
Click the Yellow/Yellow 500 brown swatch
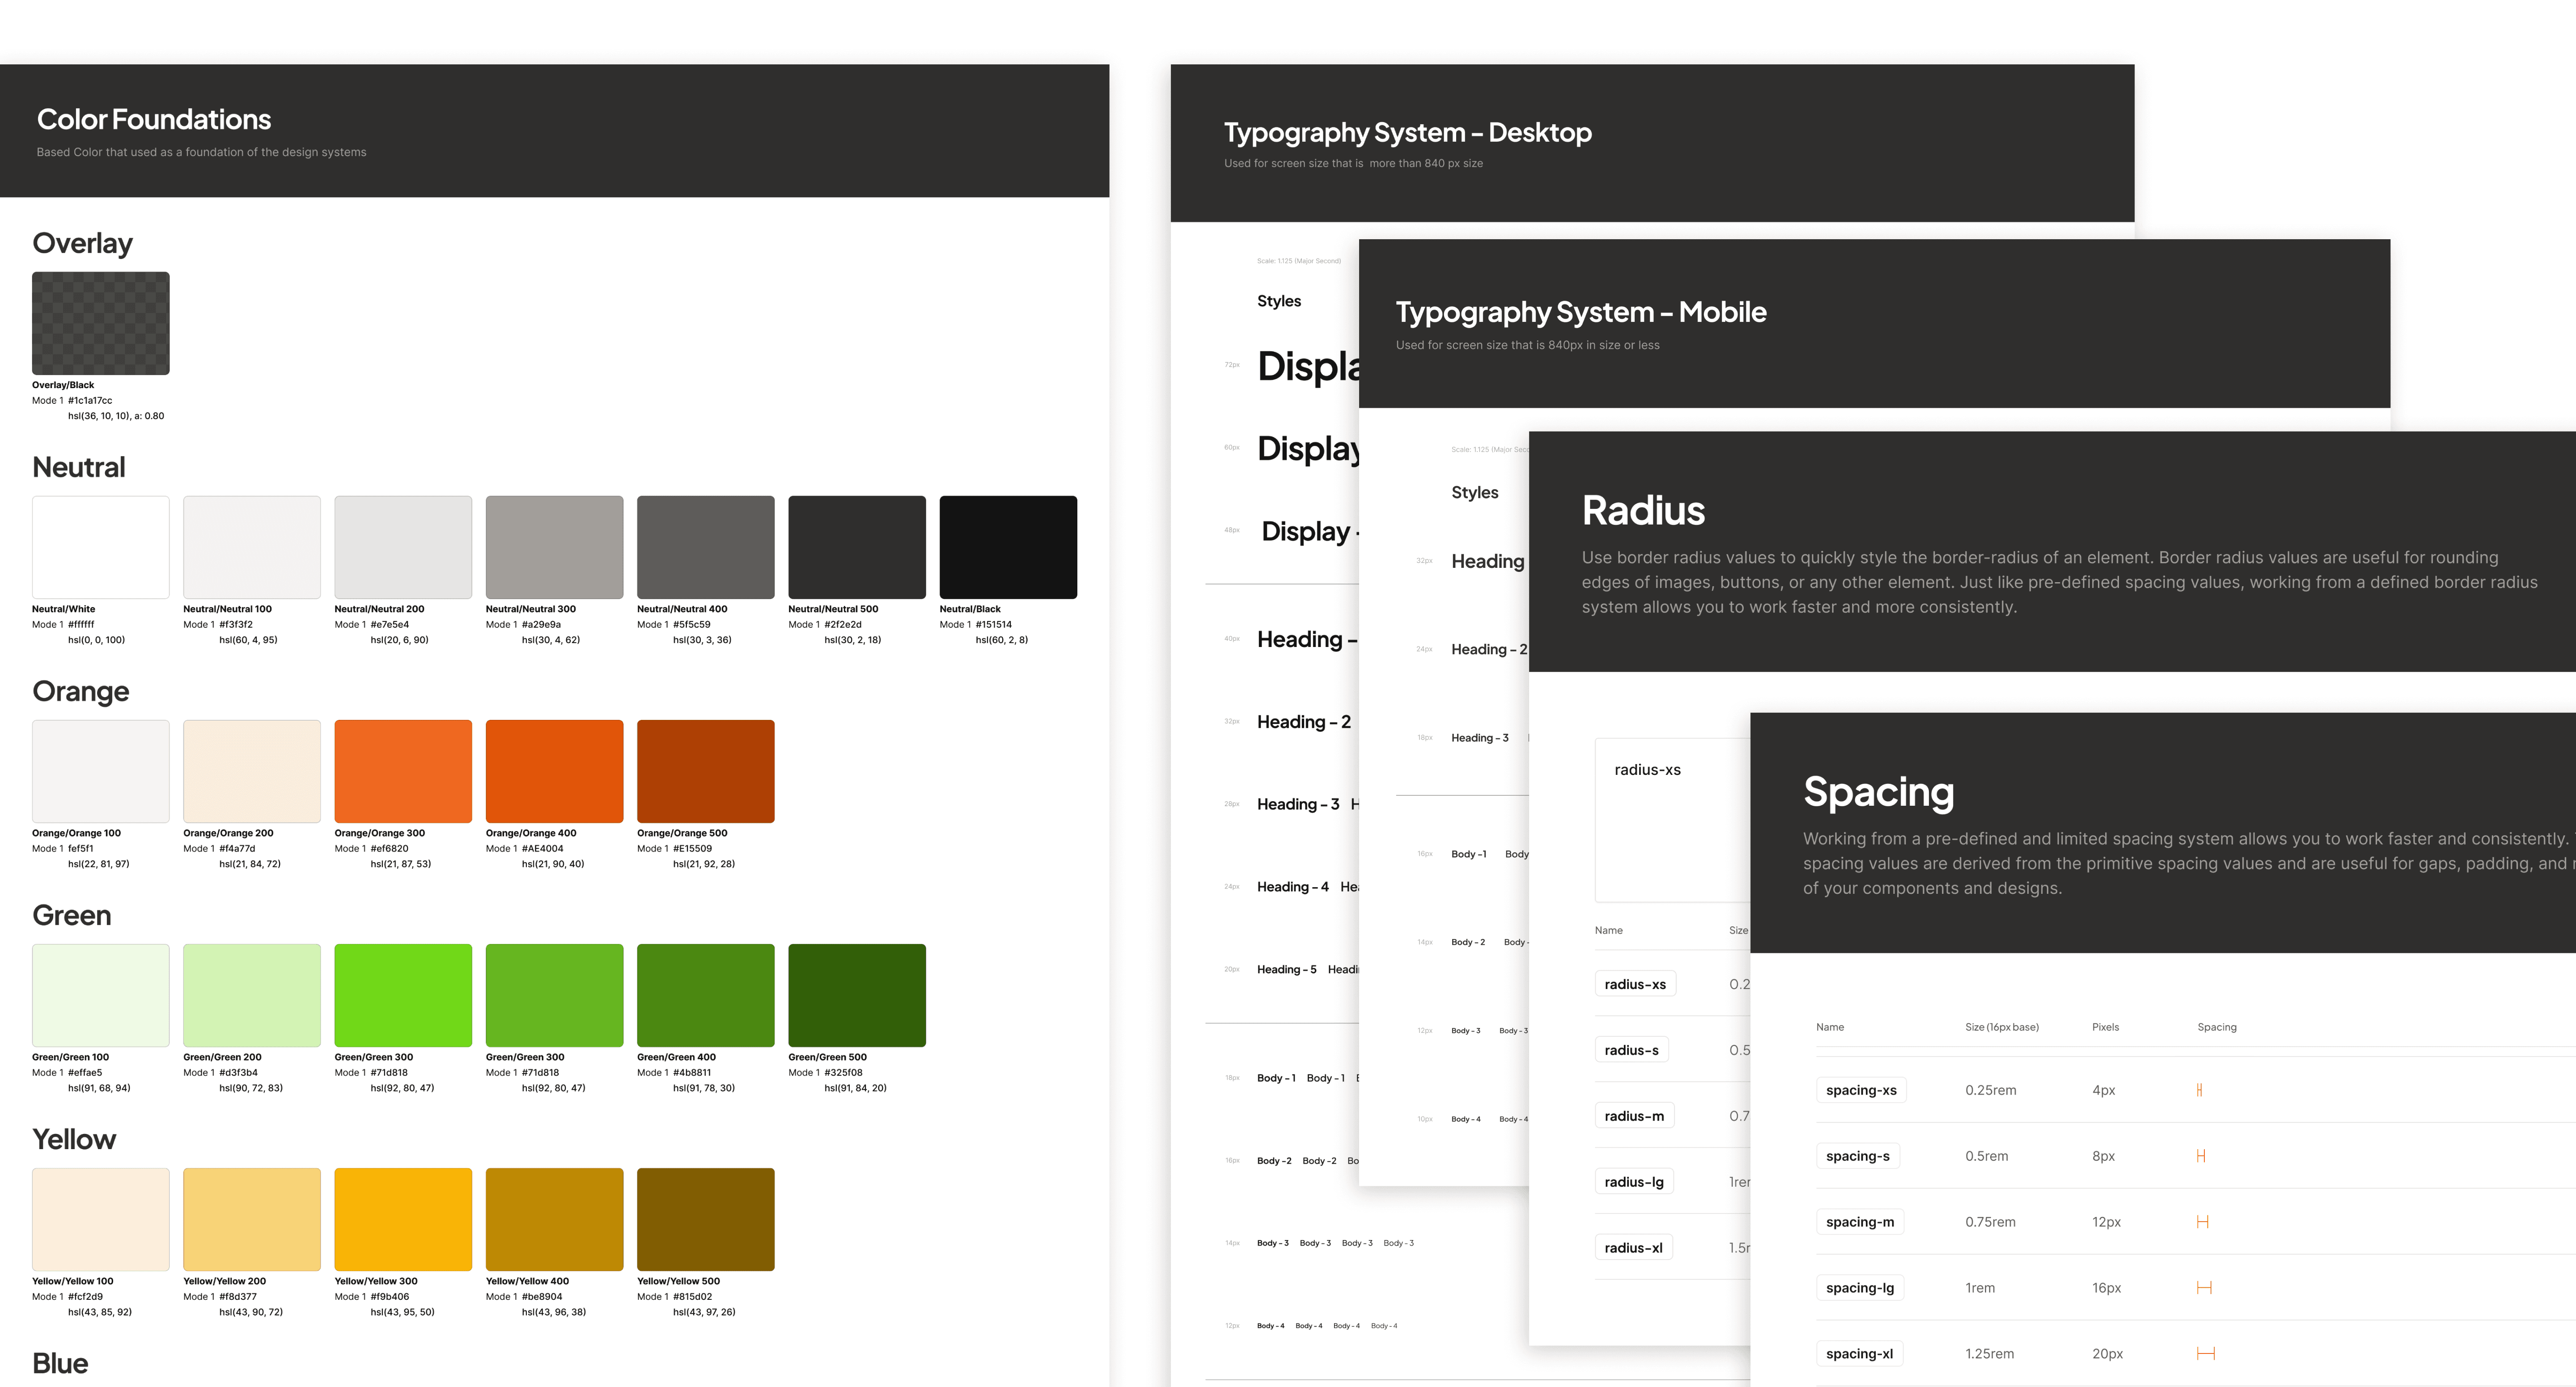tap(705, 1219)
